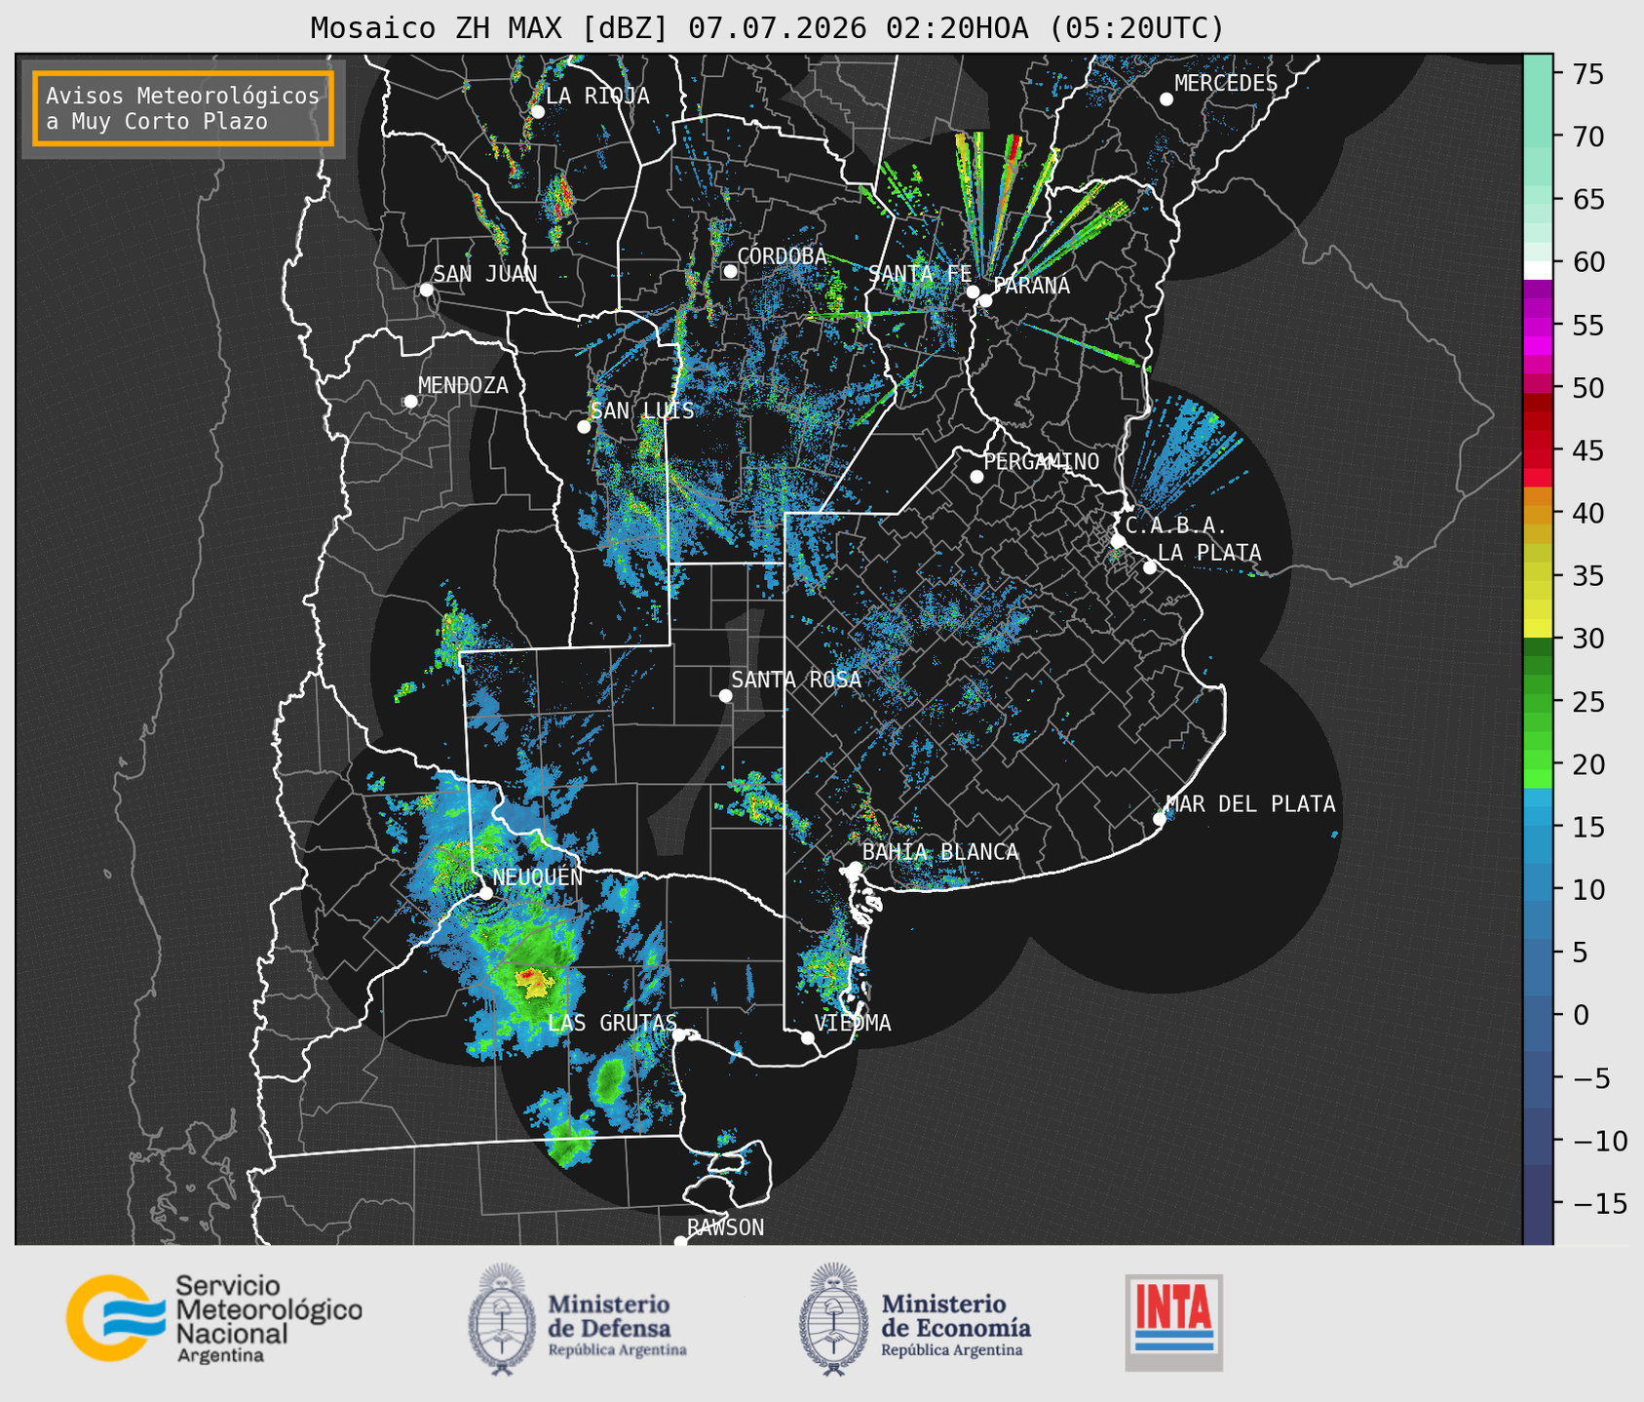Select the Santa Rosa city marker
The height and width of the screenshot is (1402, 1644).
tap(725, 695)
